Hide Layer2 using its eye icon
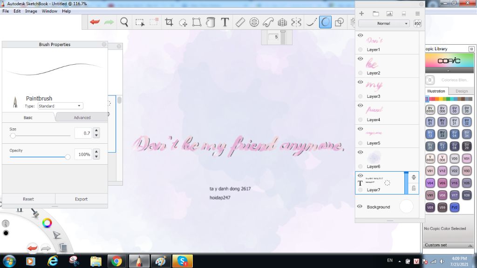The image size is (477, 268). point(360,59)
